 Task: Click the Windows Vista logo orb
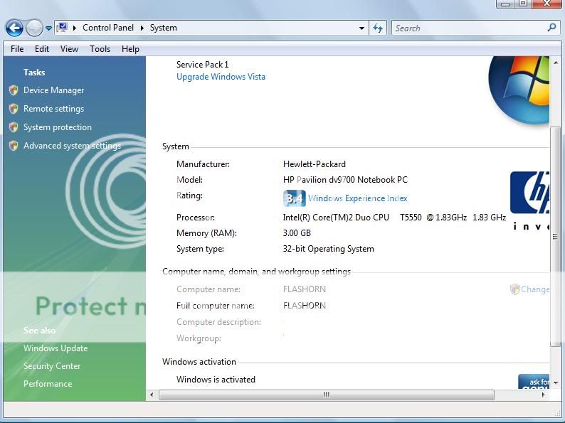point(519,90)
